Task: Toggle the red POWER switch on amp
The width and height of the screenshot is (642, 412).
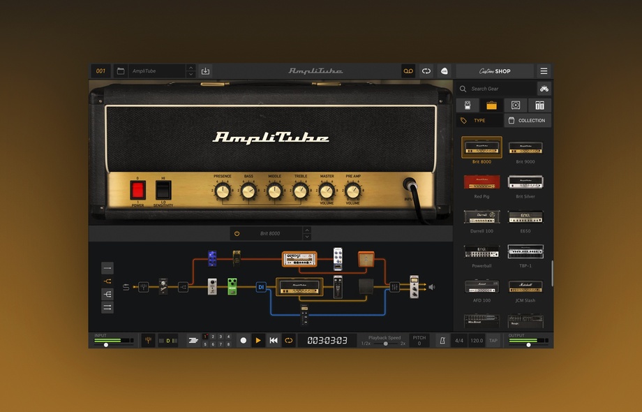Action: 137,191
